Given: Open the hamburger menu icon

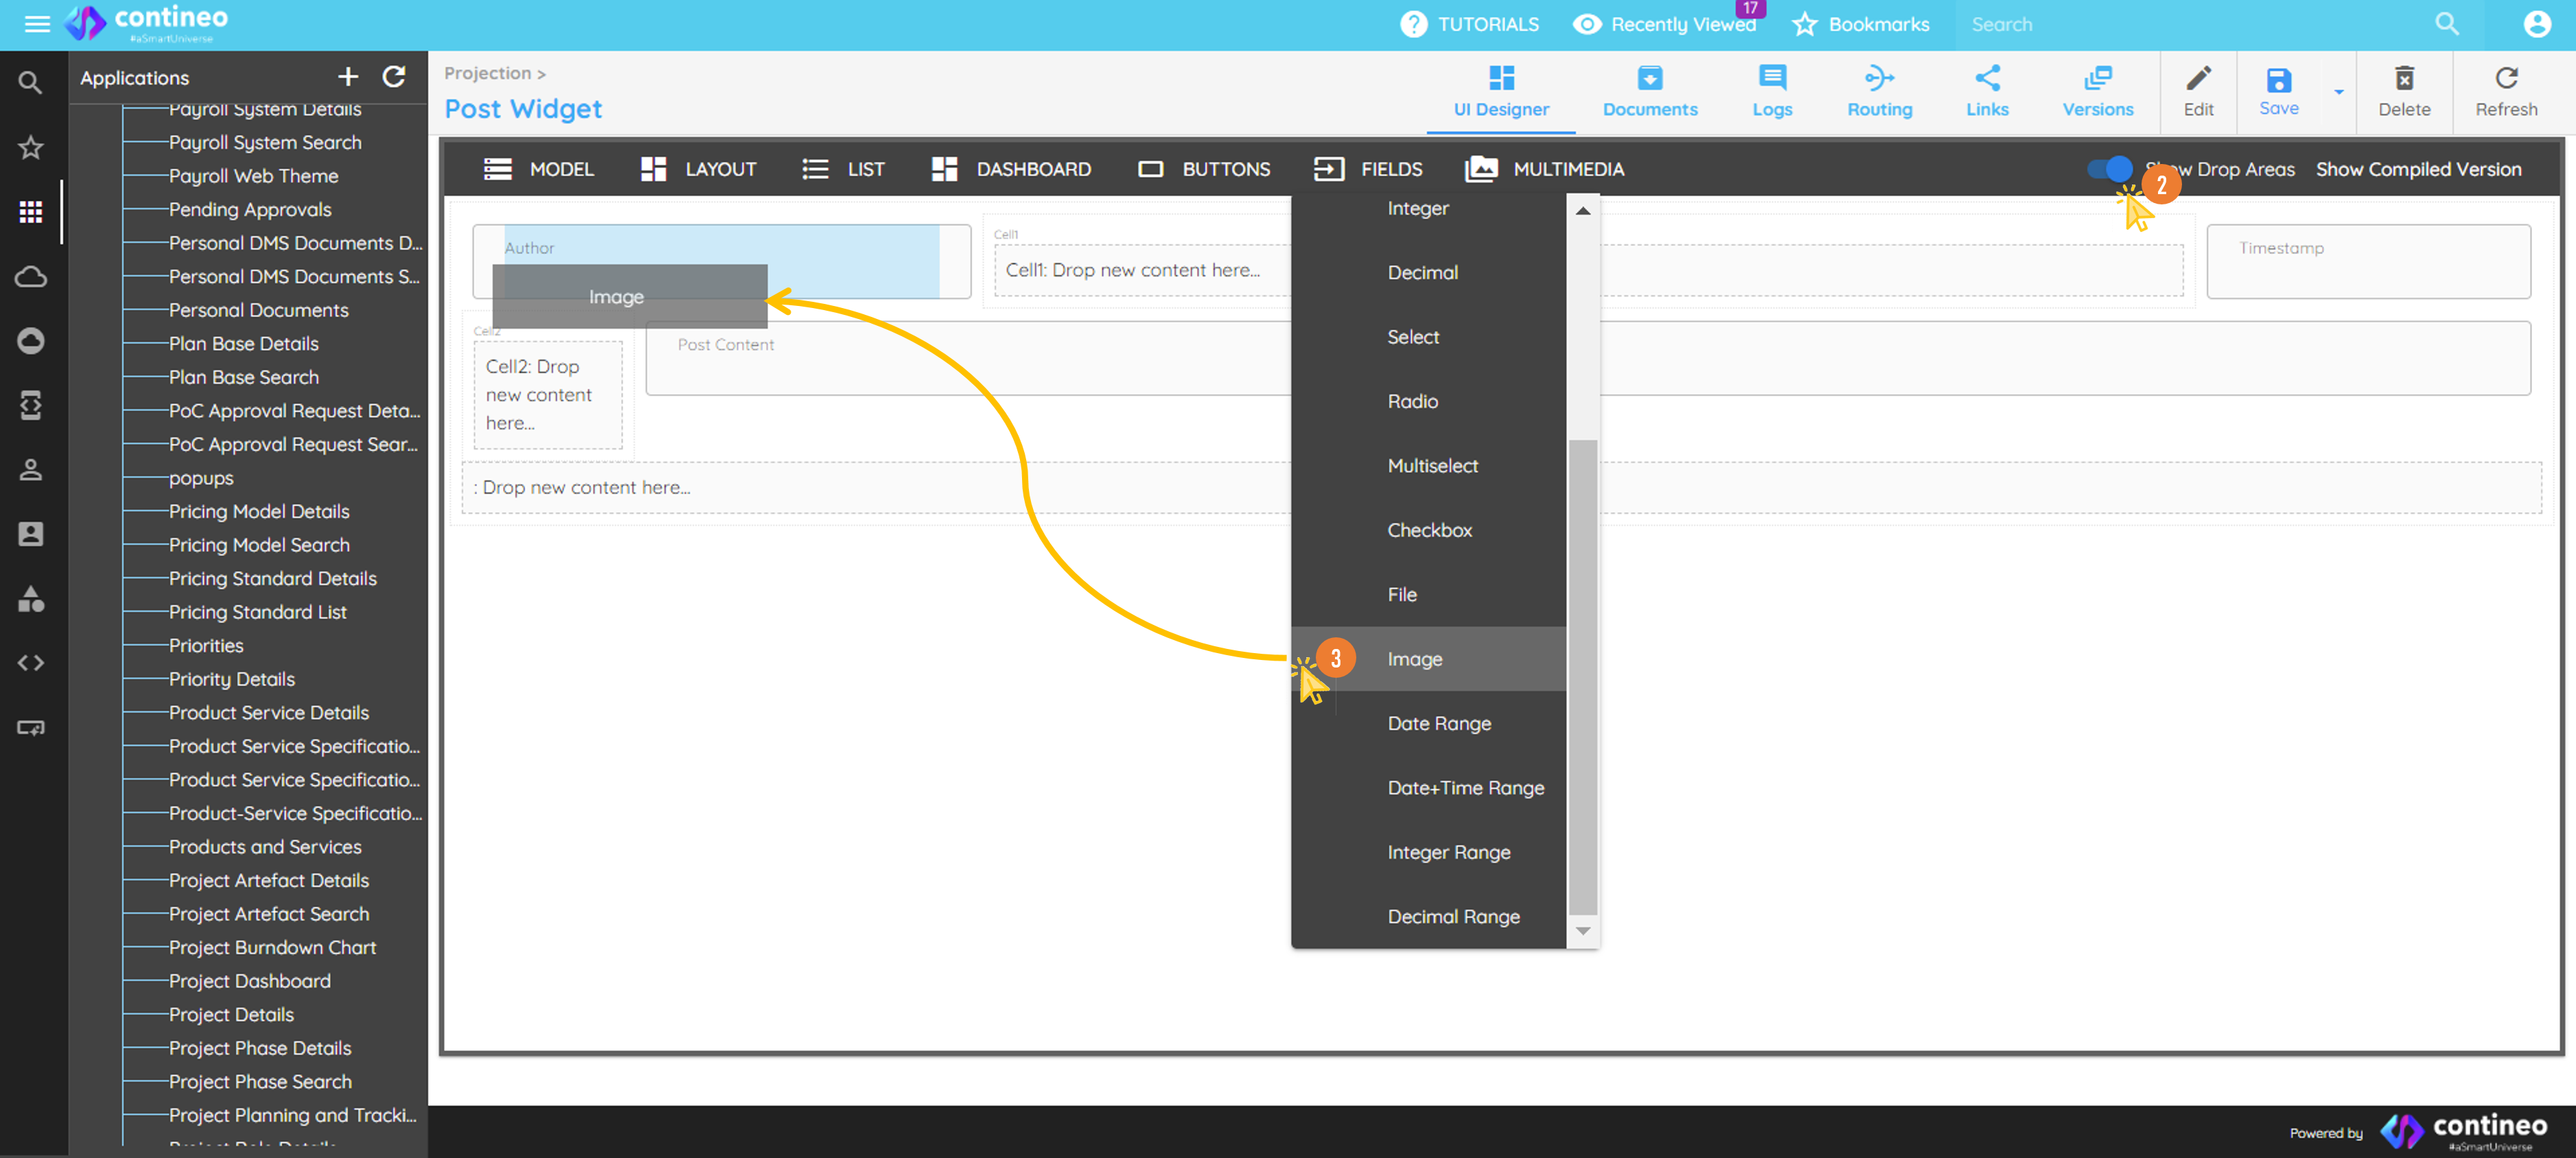Looking at the screenshot, I should tap(37, 24).
